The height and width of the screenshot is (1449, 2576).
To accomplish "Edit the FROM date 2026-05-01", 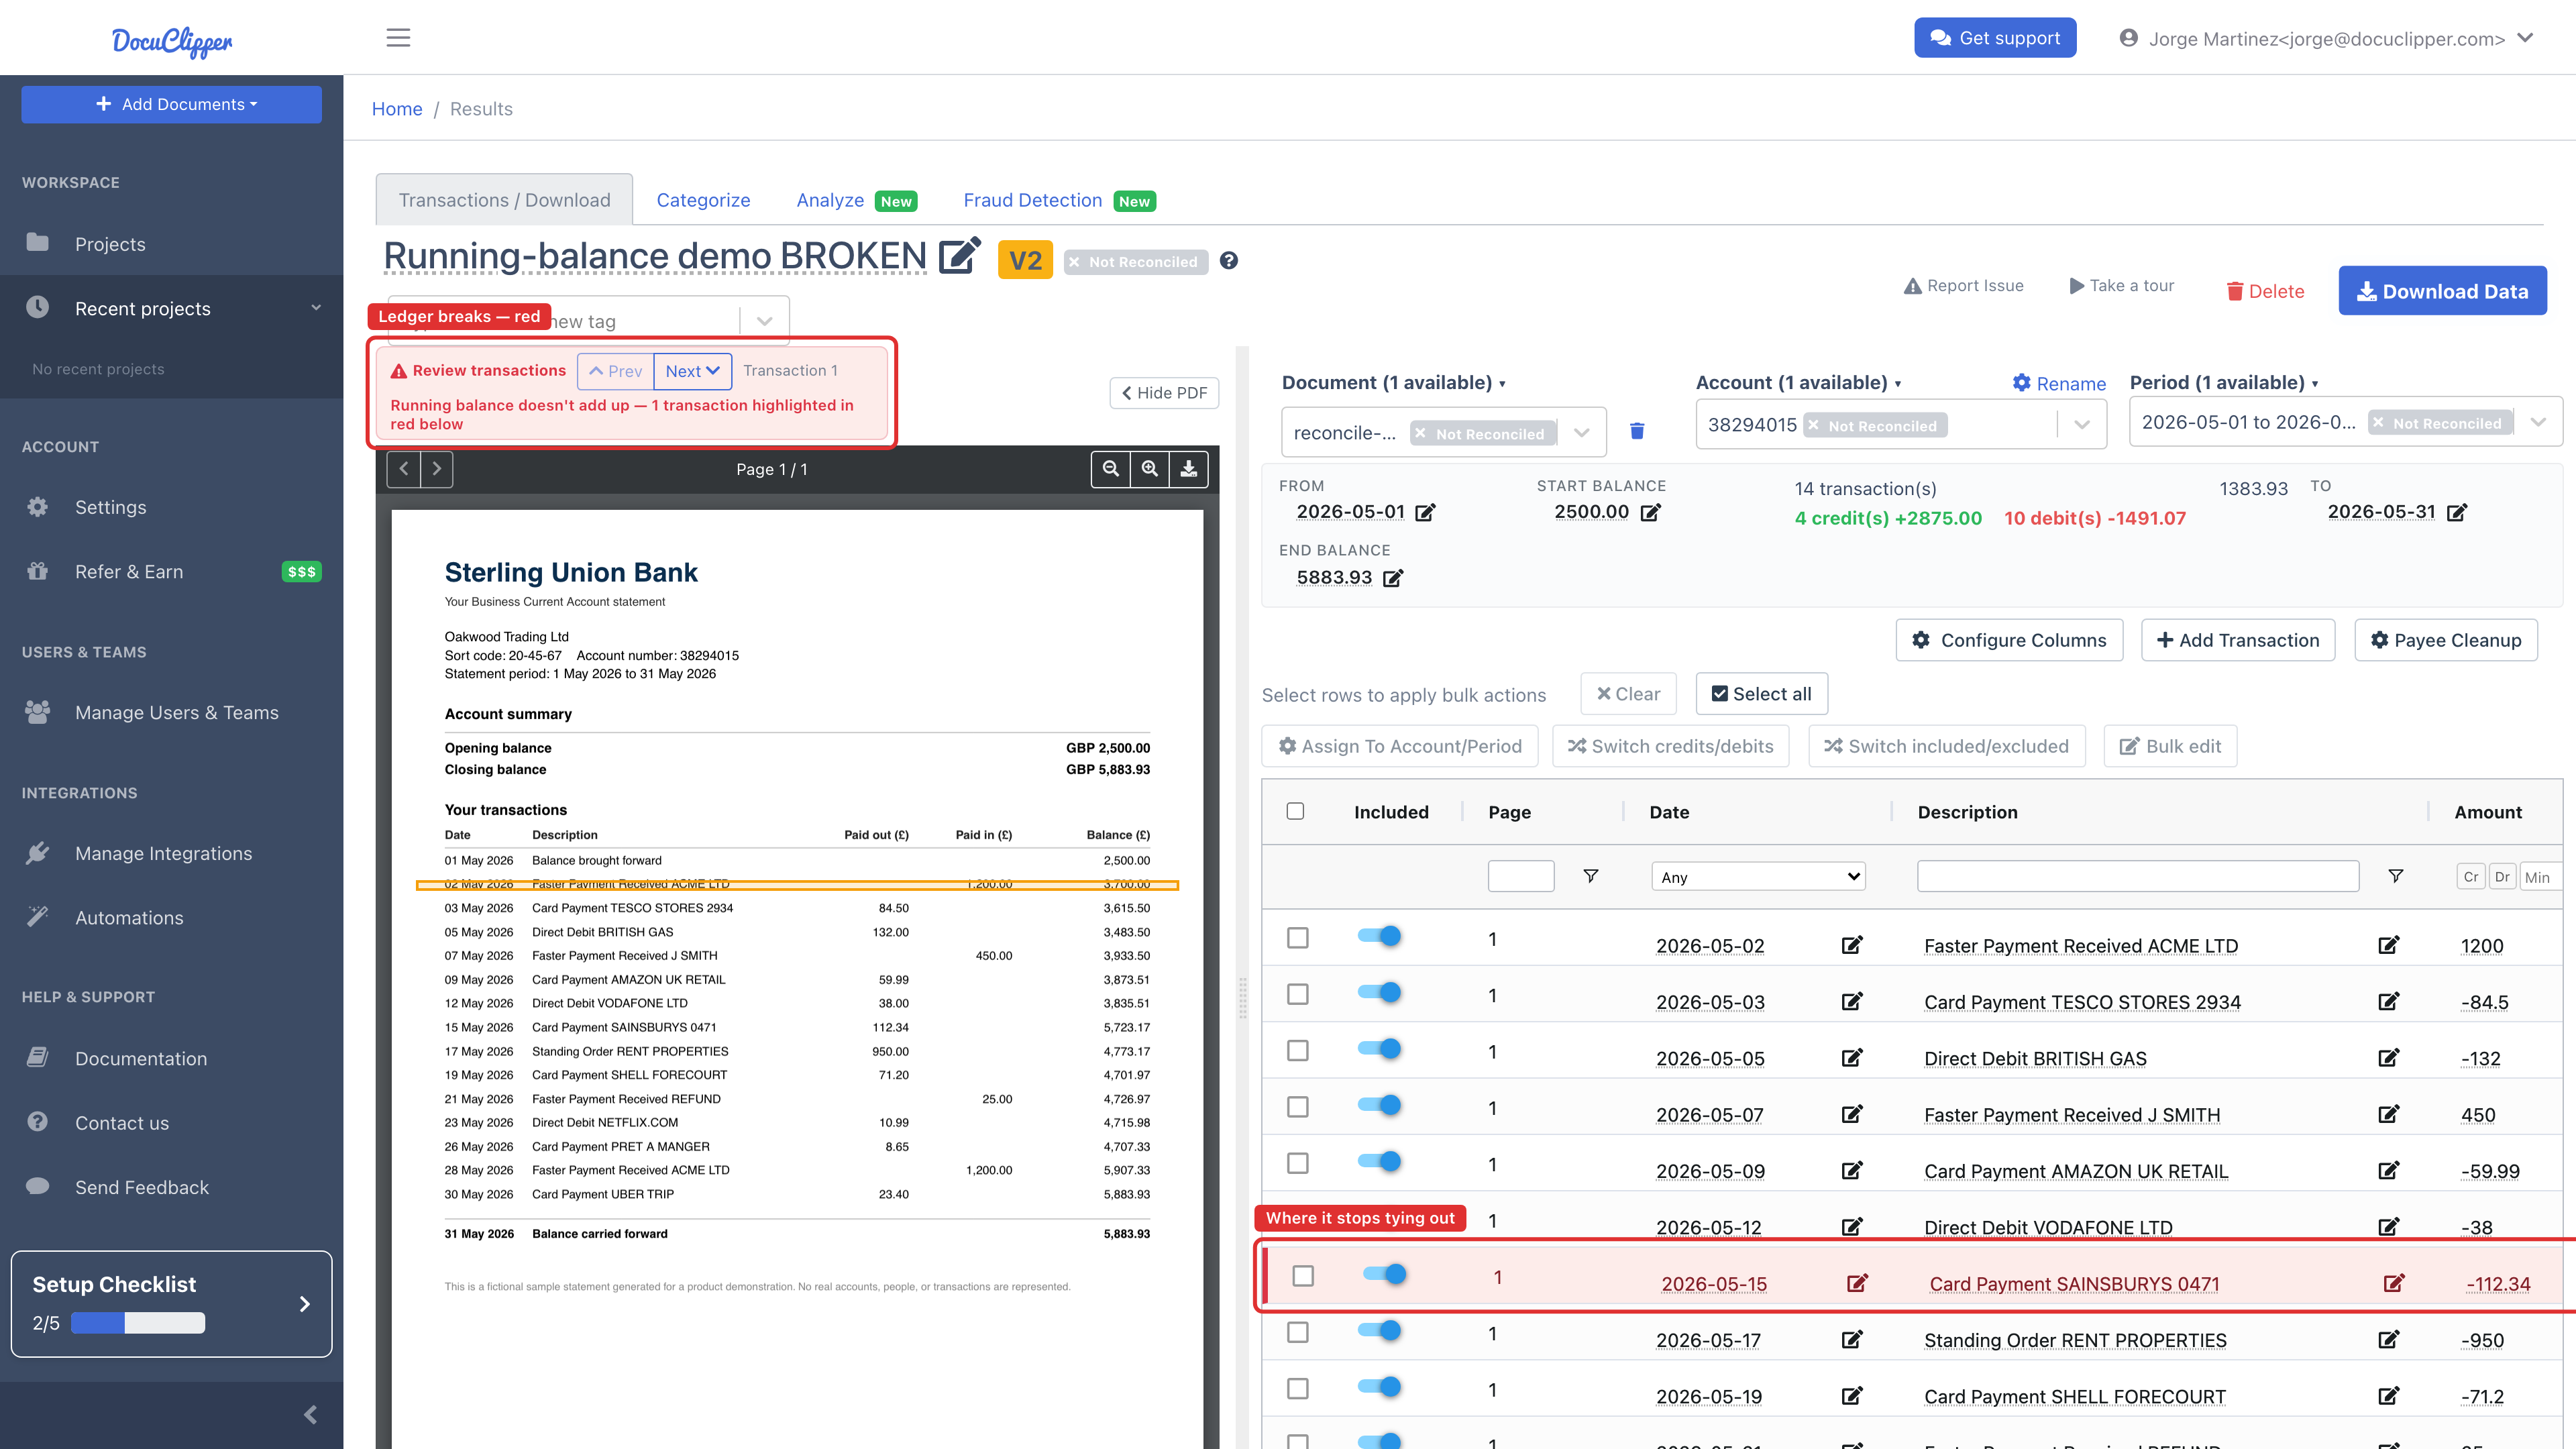I will click(1425, 513).
